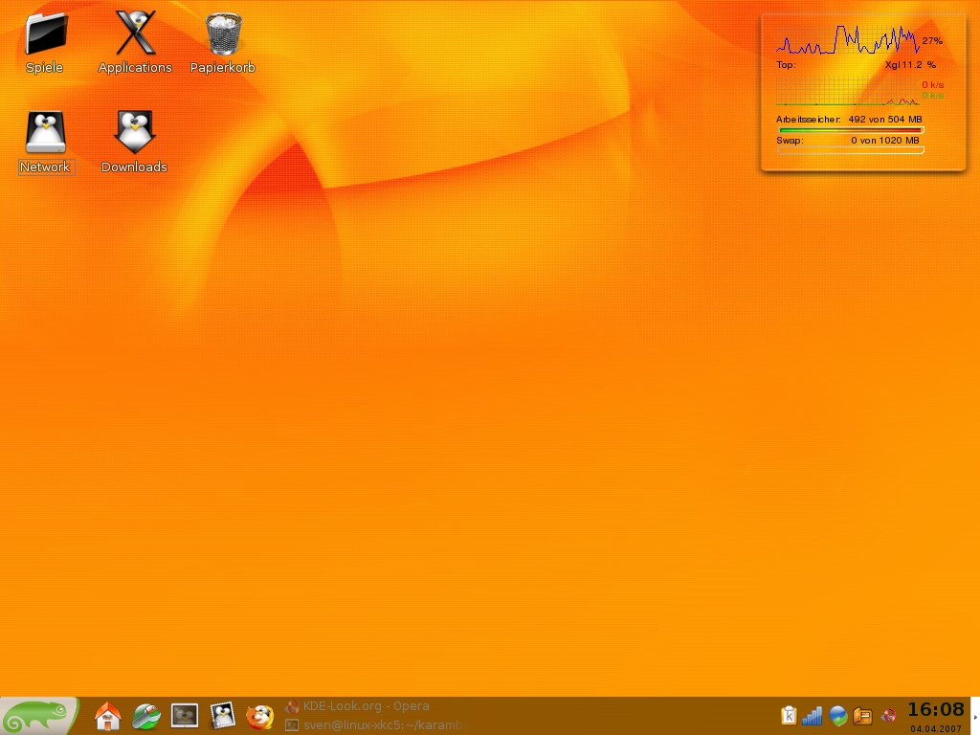
Task: Click the panel hide arrow button
Action: coord(975,716)
